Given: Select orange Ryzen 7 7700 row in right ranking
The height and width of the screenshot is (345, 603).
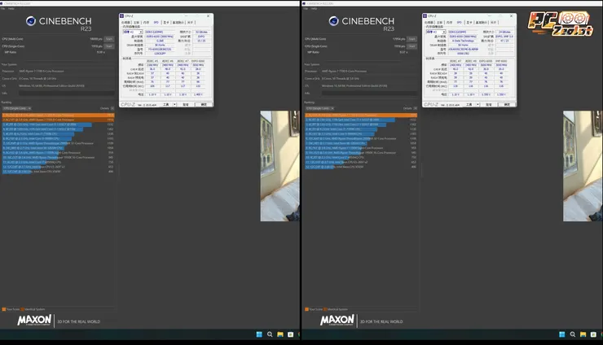Looking at the screenshot, I should click(361, 115).
